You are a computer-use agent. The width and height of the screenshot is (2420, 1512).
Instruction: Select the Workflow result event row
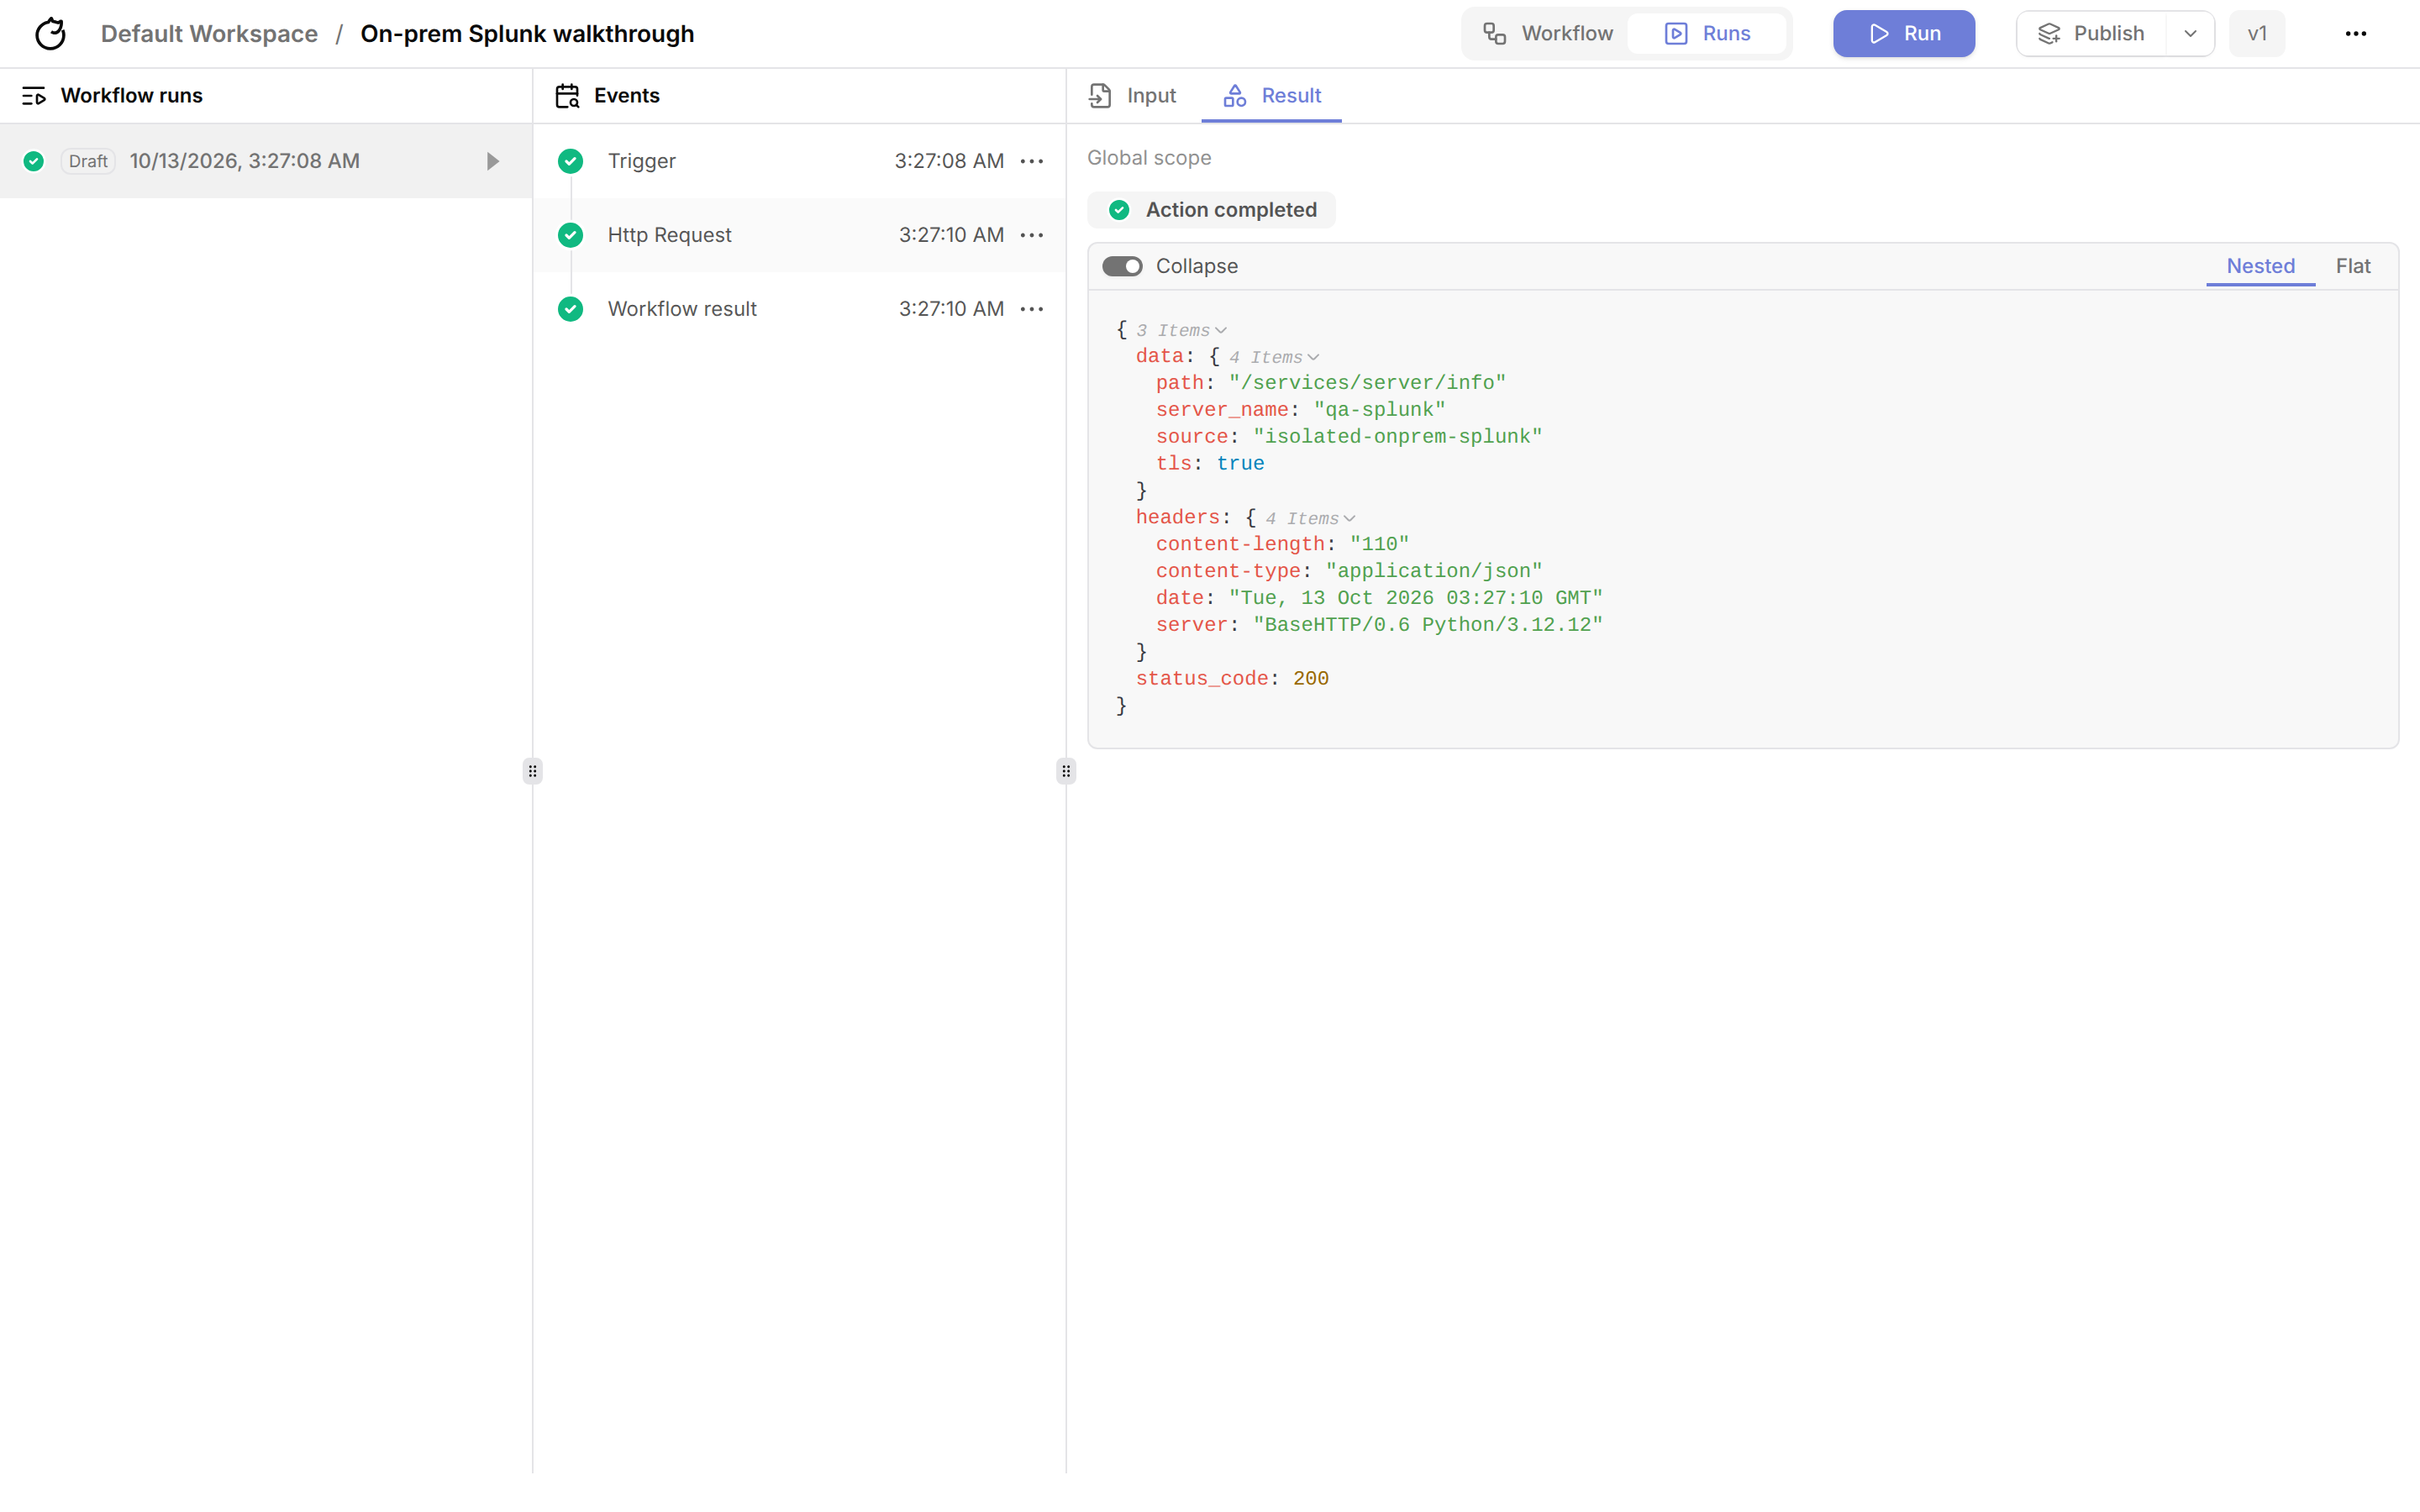point(799,309)
